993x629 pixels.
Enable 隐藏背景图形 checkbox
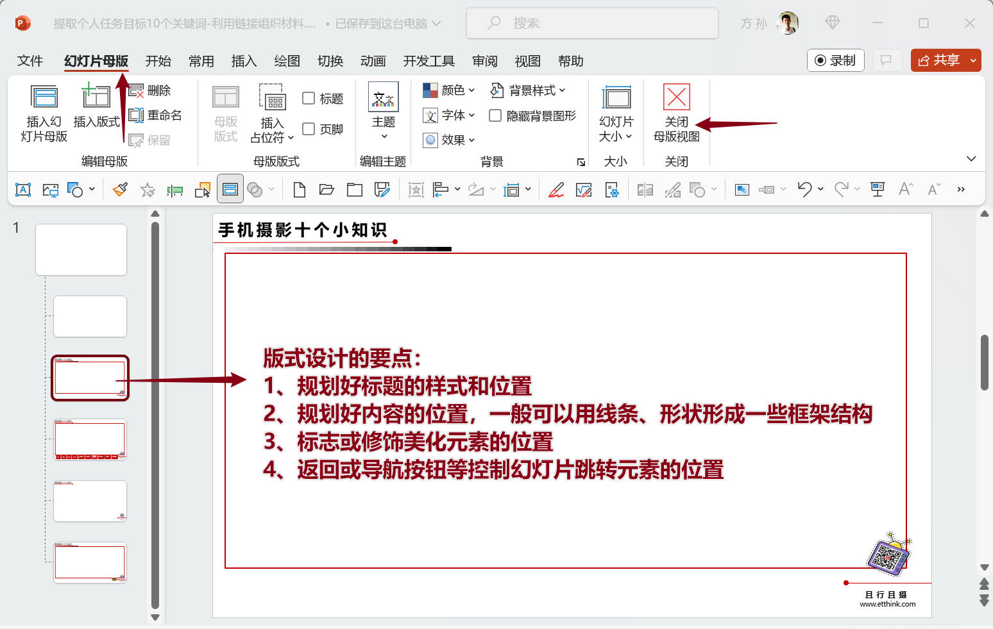tap(495, 115)
